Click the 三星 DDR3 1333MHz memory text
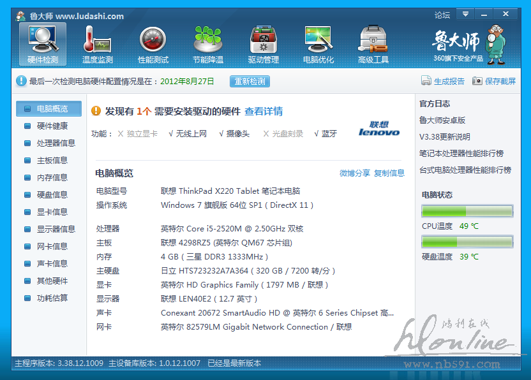Screen dimensions: 531x380 pyautogui.click(x=214, y=257)
